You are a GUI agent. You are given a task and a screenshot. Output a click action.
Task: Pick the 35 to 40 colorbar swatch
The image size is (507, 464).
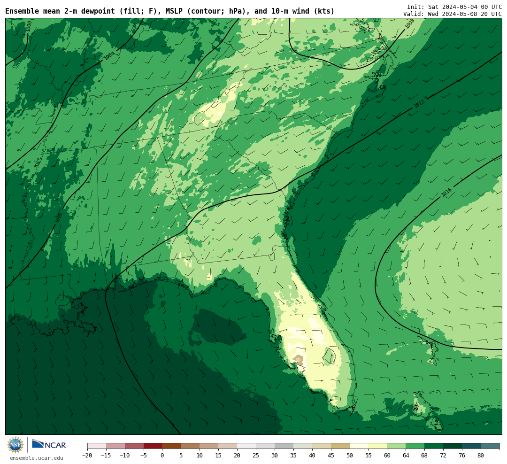[303, 446]
